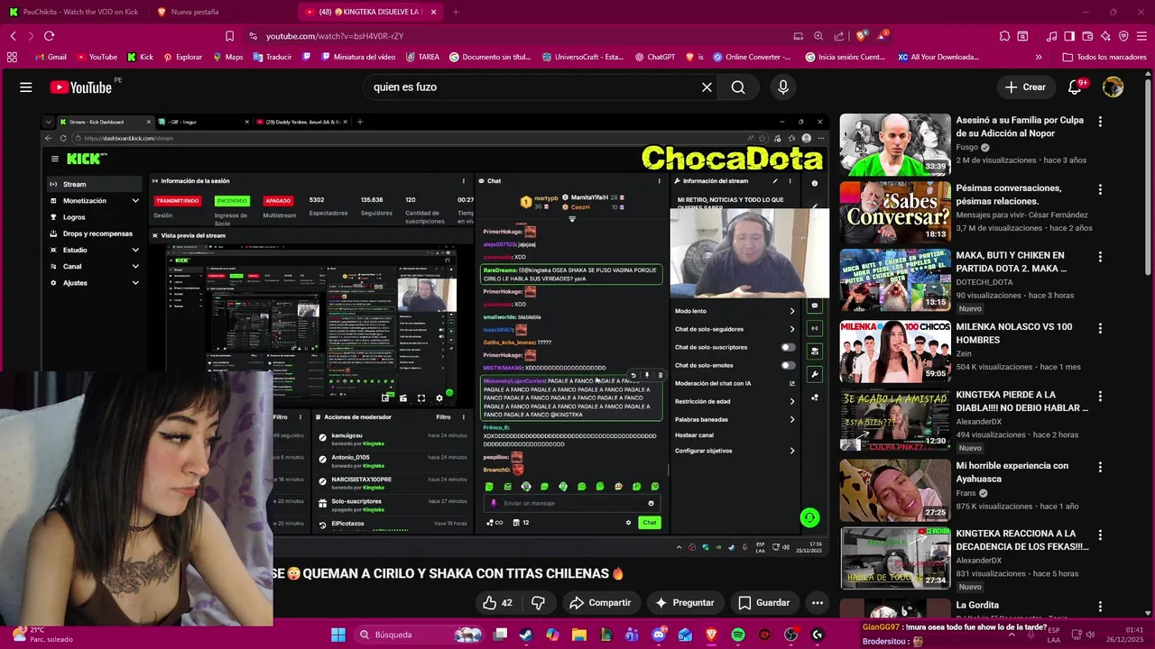Open Mi horrible experiencia con Ayahuasca title
This screenshot has height=649, width=1155.
[x=1012, y=472]
